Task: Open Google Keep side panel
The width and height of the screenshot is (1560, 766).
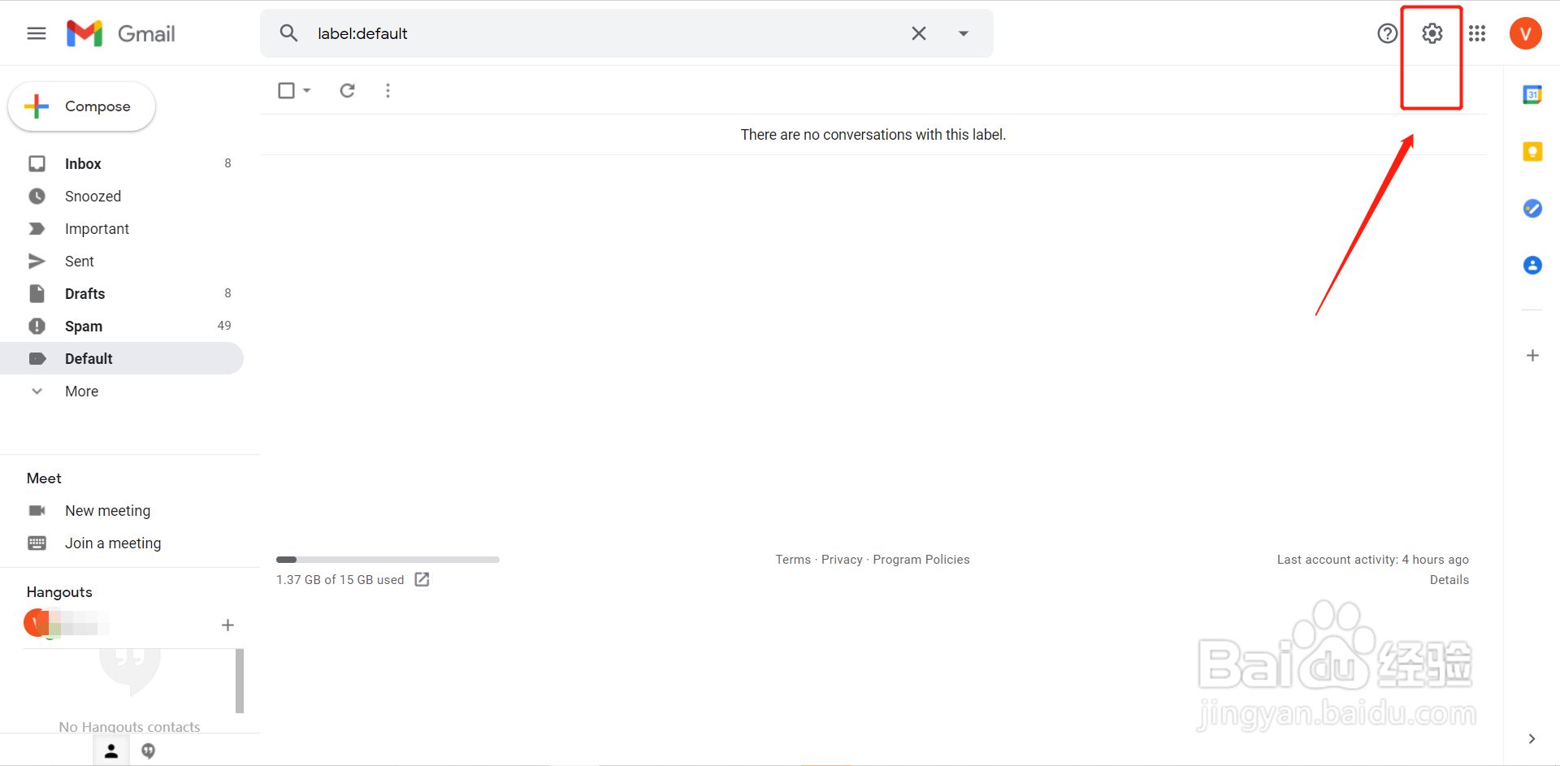Action: [x=1532, y=152]
